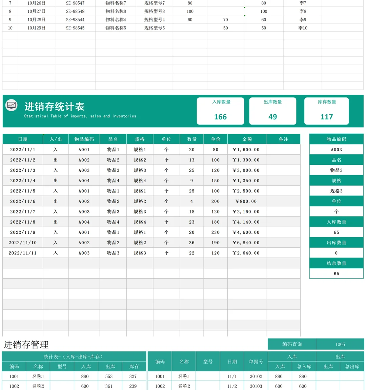Click the 进销存管理 title
The image size is (366, 390).
click(26, 345)
